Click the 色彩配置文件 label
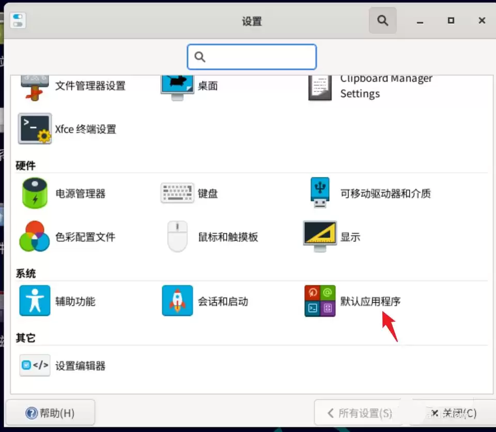The height and width of the screenshot is (432, 496). pyautogui.click(x=85, y=236)
